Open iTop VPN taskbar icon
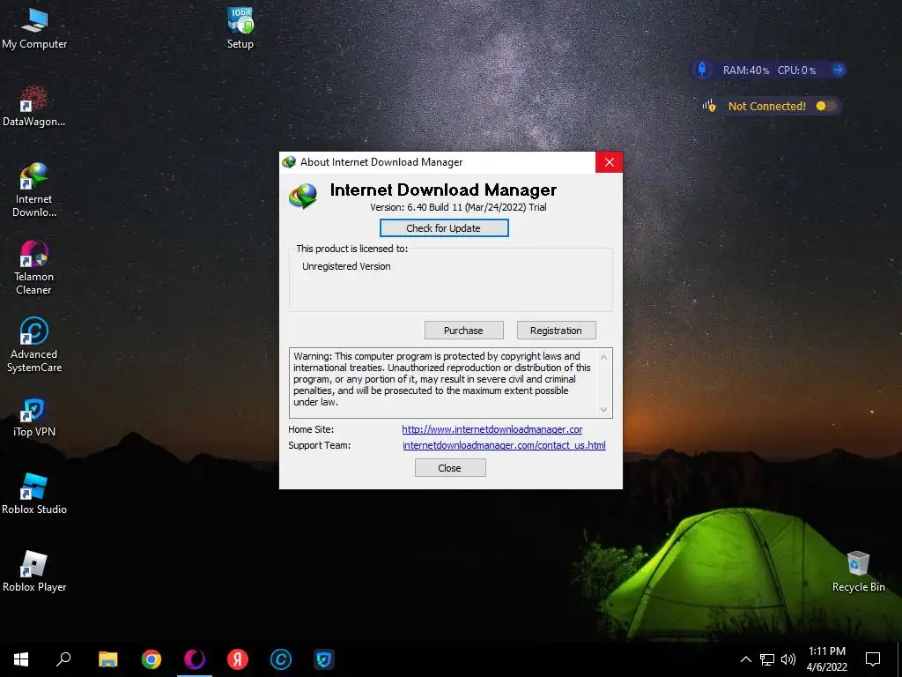902x677 pixels. coord(324,659)
